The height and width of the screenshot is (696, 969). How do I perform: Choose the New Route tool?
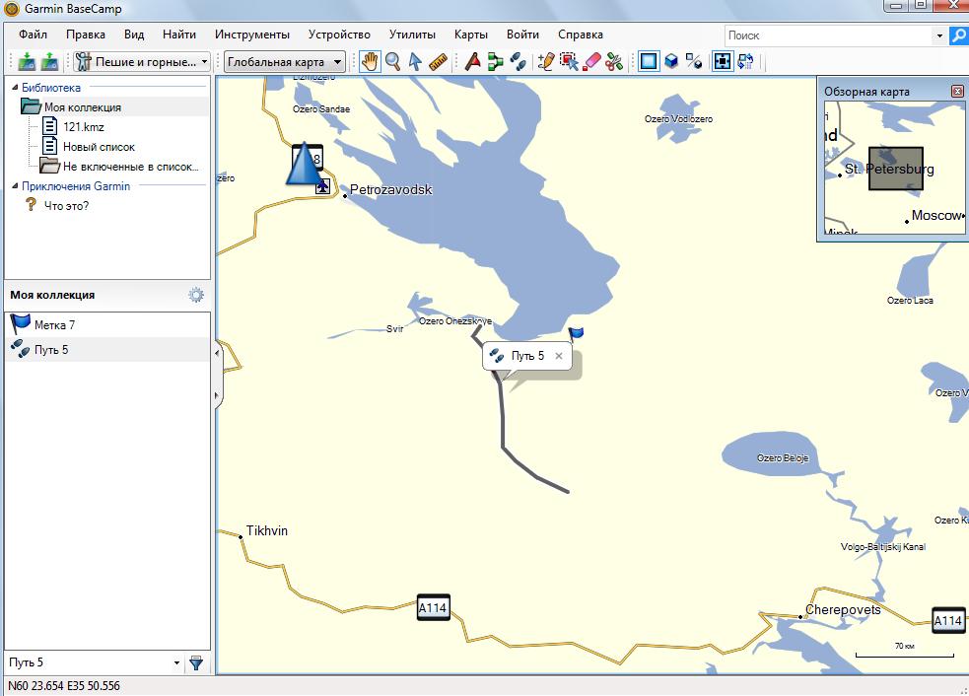click(x=495, y=62)
